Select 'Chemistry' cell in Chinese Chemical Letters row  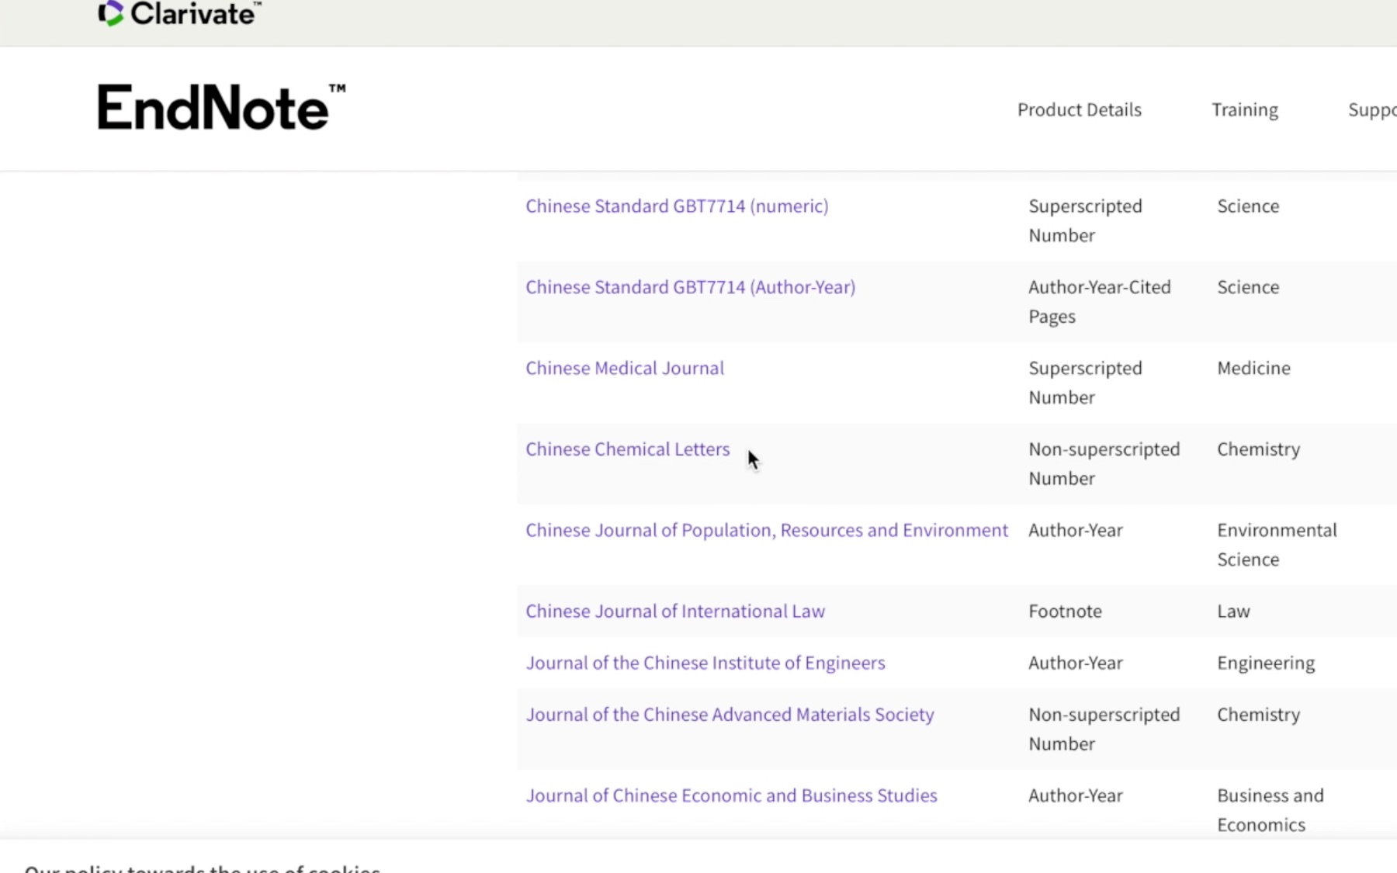click(1258, 449)
